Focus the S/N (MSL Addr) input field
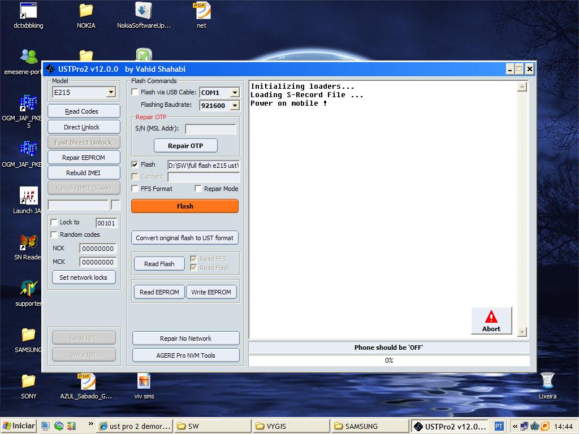Image resolution: width=579 pixels, height=434 pixels. pyautogui.click(x=210, y=129)
